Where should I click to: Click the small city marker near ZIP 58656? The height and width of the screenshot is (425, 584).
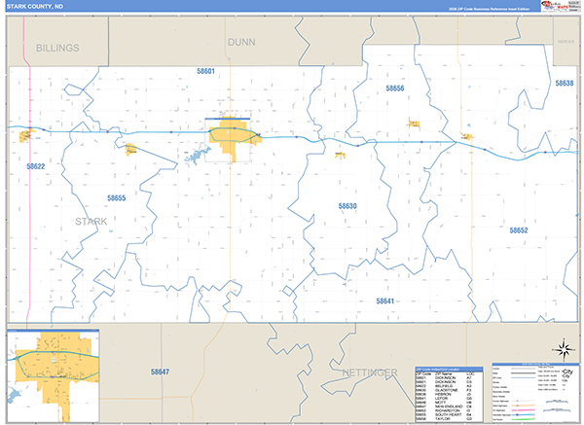[x=414, y=124]
